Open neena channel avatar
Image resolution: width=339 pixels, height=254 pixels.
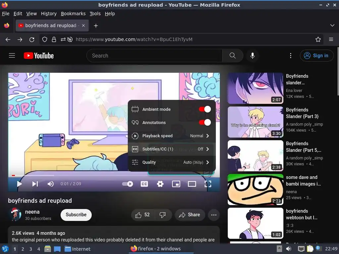click(15, 214)
